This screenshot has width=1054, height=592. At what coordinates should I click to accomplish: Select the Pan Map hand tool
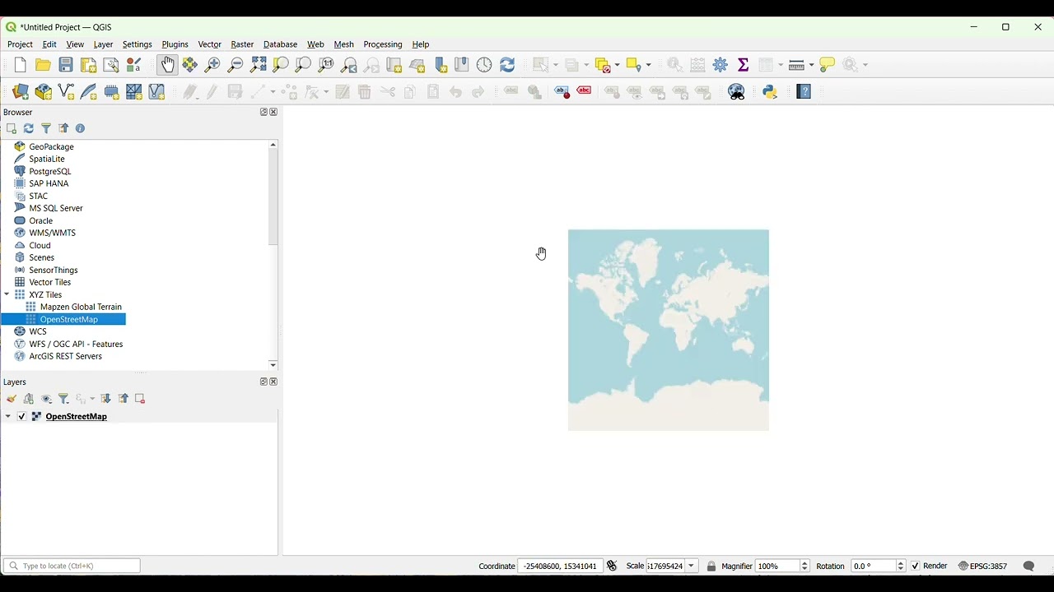[x=167, y=65]
